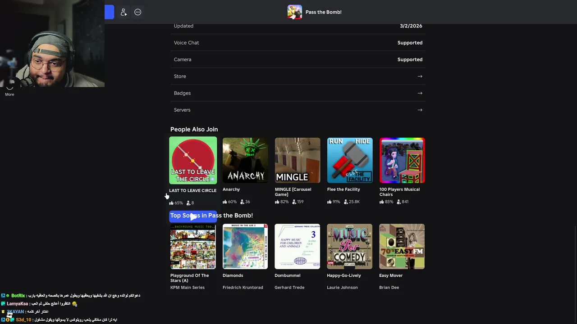Play the Playground Of The Stars album cover
This screenshot has width=577, height=324.
[193, 246]
